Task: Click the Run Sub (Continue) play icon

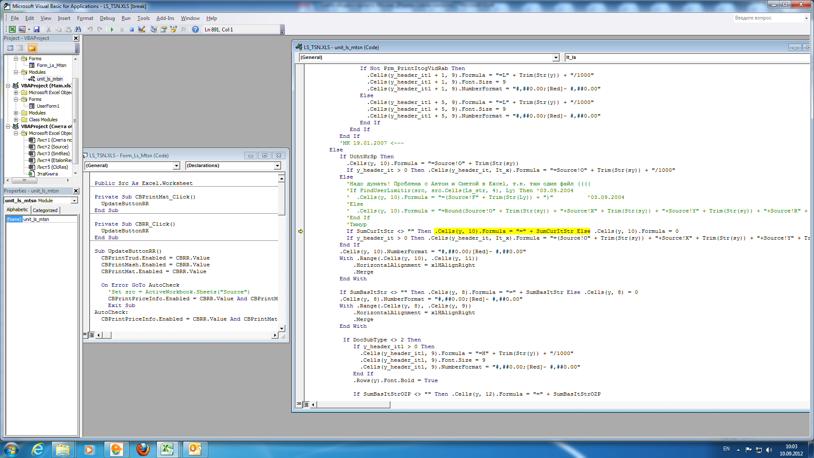Action: point(112,29)
